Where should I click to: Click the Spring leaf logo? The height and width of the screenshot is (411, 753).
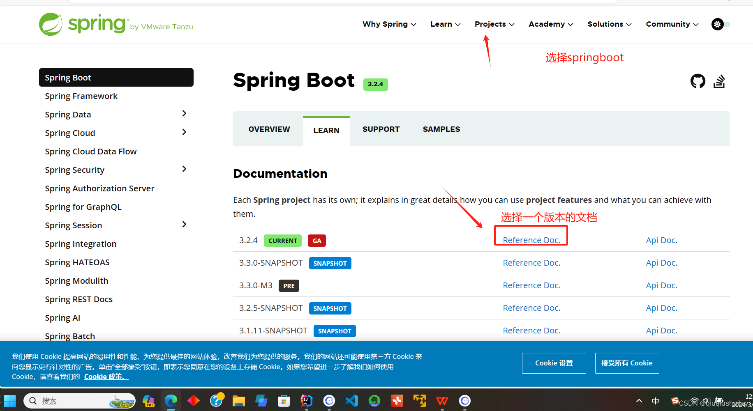51,24
